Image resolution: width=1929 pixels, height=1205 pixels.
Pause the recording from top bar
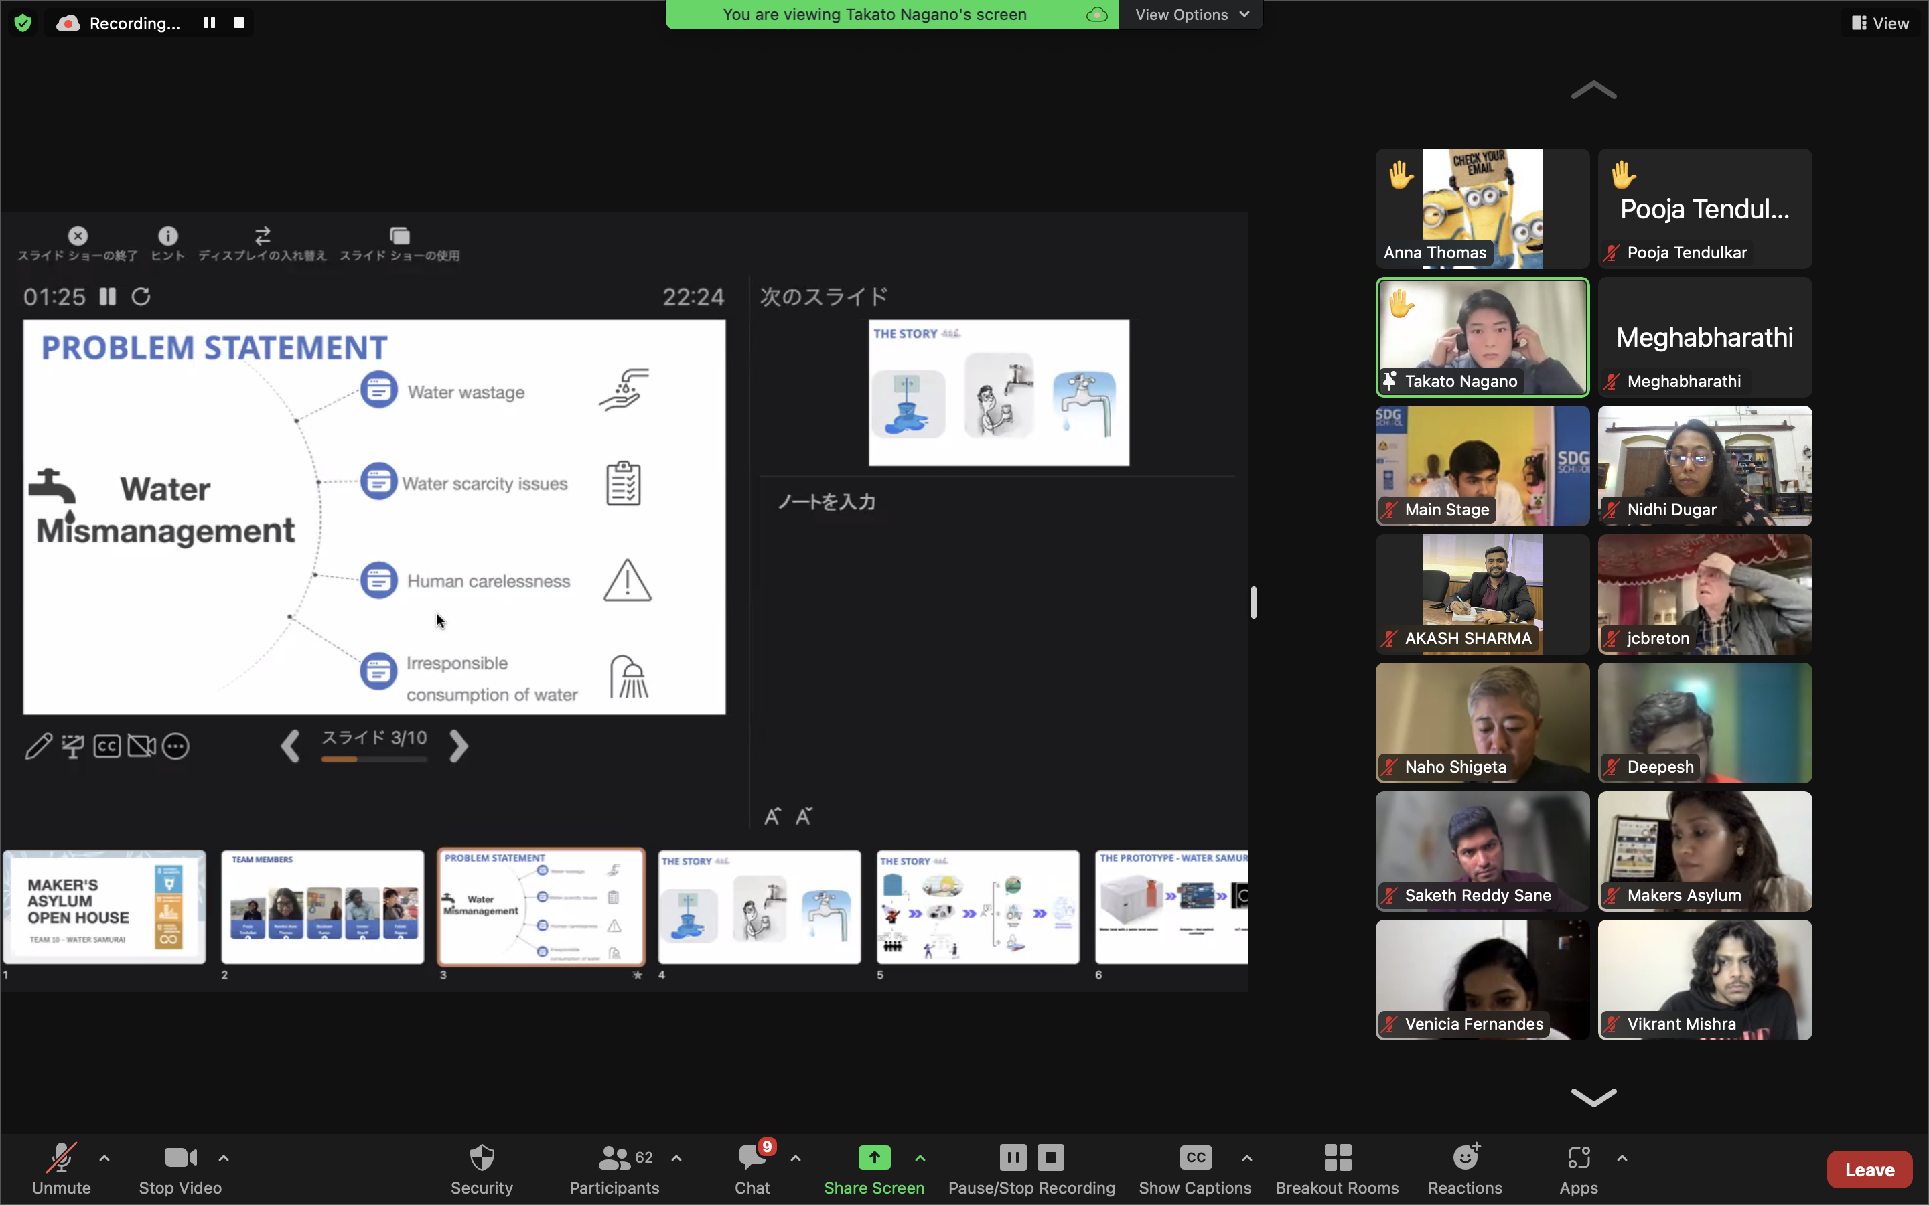point(210,23)
